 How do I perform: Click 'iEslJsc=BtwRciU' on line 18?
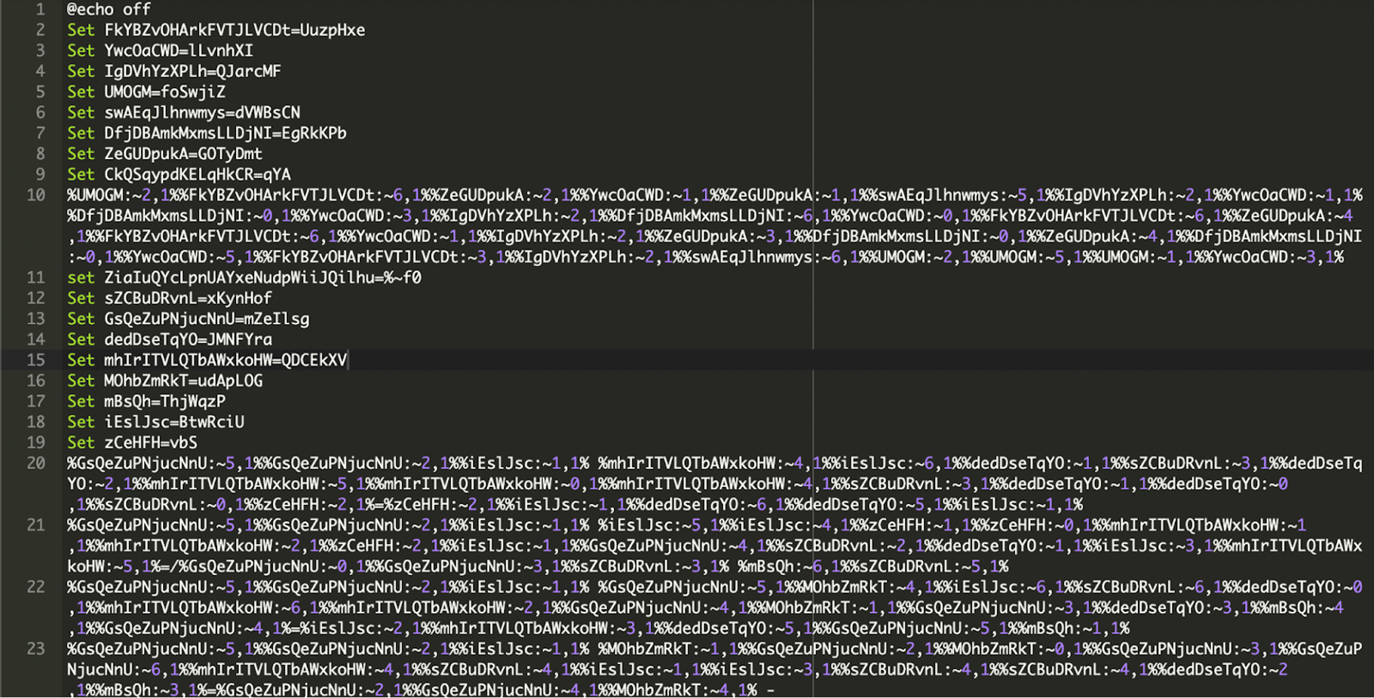point(174,422)
